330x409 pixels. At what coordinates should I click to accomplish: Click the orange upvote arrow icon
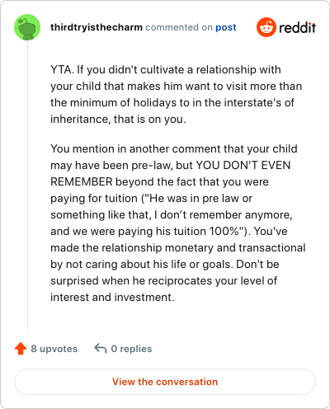[21, 349]
